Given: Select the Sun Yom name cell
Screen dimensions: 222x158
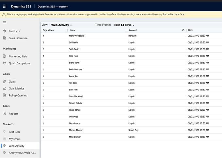Looking at the screenshot, I should point(73,90).
